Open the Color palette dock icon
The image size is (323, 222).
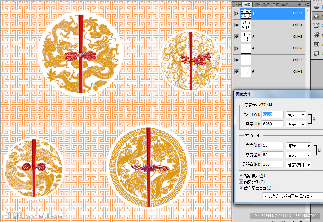(316, 35)
